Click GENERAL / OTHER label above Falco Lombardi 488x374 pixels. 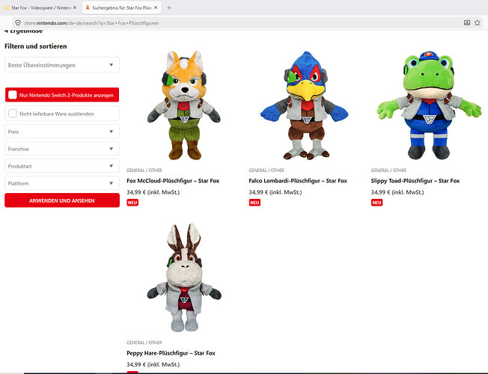[x=266, y=171]
